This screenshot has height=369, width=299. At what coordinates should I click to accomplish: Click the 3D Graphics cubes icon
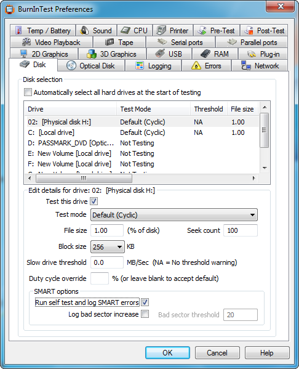click(92, 54)
